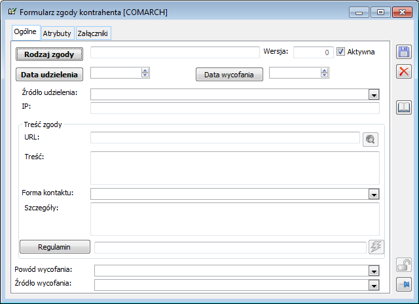Viewport: 419px width, 304px height.
Task: Expand the Źródło wycofania dropdown
Action: (x=374, y=285)
